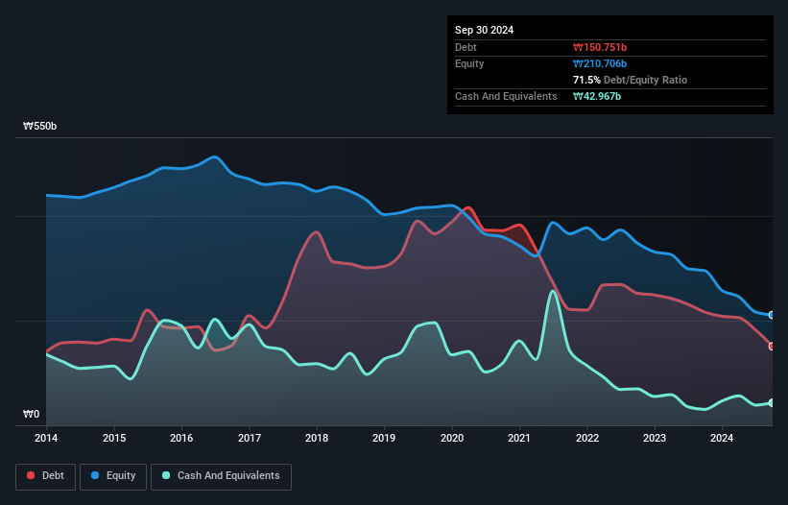Click the 2024 x-axis label
Screen dimensions: 788x505
(x=722, y=438)
